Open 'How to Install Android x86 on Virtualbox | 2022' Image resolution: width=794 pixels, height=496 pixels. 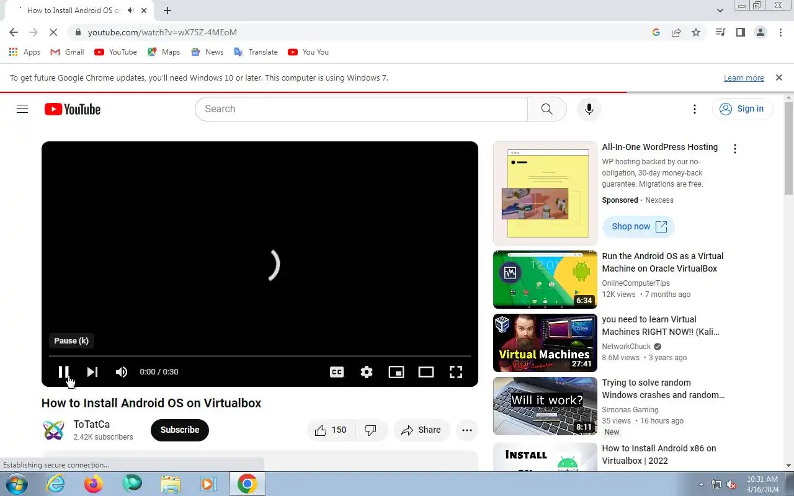click(x=659, y=454)
